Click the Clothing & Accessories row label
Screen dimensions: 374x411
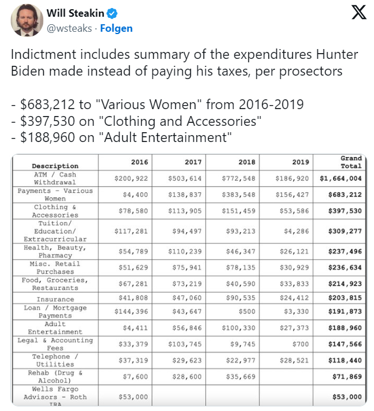(x=55, y=211)
